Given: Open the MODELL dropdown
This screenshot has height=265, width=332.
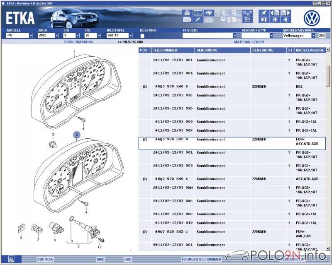Looking at the screenshot, I should pyautogui.click(x=31, y=36).
